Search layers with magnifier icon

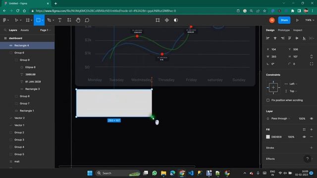5,30
